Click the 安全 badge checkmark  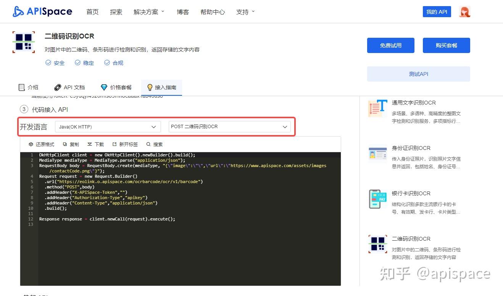49,63
